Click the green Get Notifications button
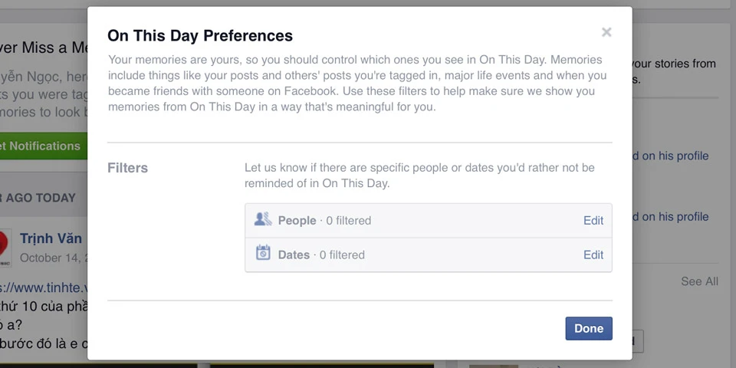Viewport: 736px width, 368px height. 42,146
